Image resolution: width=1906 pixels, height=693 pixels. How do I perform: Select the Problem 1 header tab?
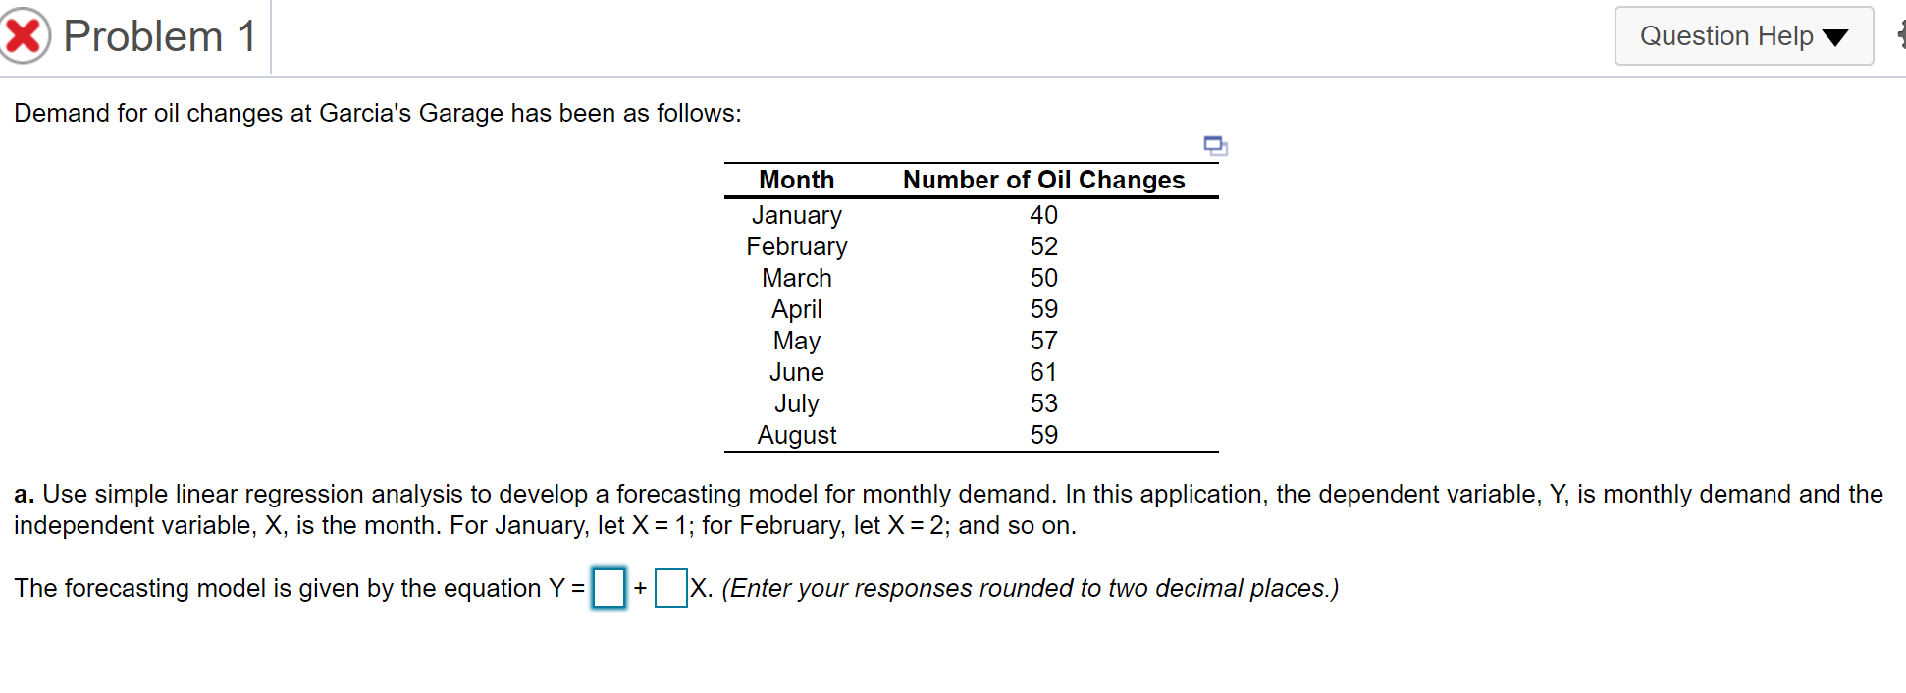pyautogui.click(x=160, y=35)
